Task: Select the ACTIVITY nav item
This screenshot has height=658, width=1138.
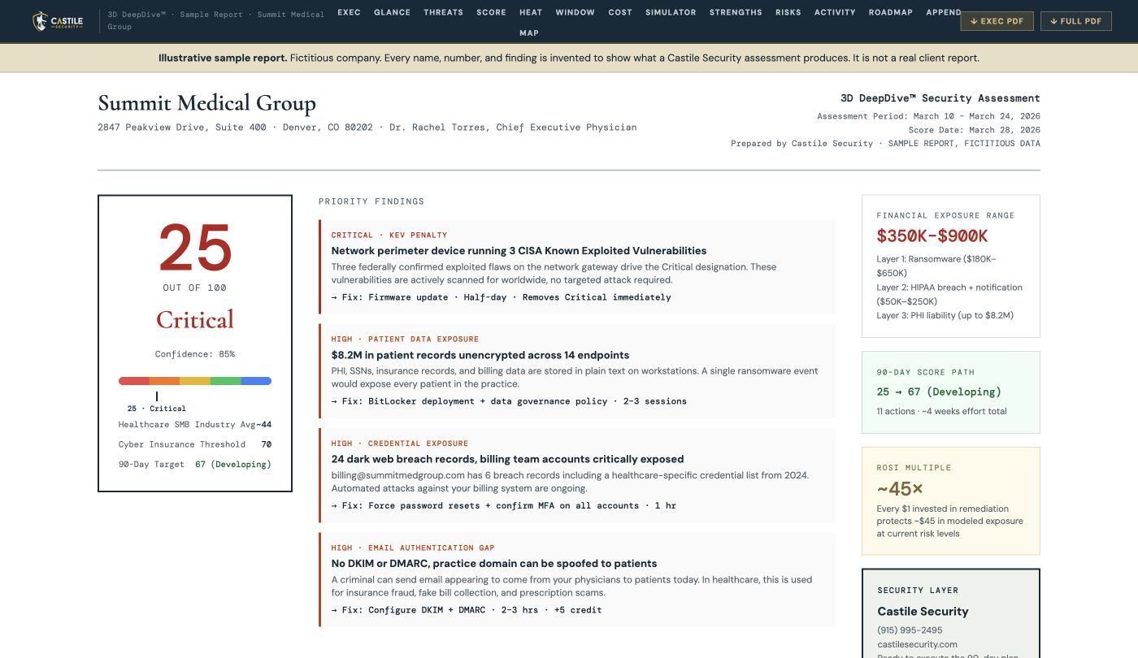Action: point(835,12)
